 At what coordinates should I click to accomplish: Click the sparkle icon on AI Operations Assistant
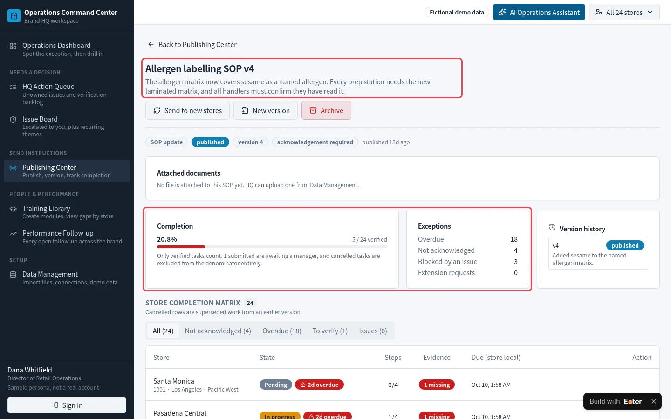point(502,12)
